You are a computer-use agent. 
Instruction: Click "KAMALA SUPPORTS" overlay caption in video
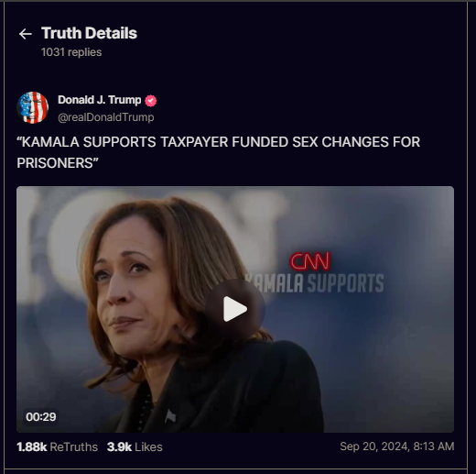click(x=314, y=283)
